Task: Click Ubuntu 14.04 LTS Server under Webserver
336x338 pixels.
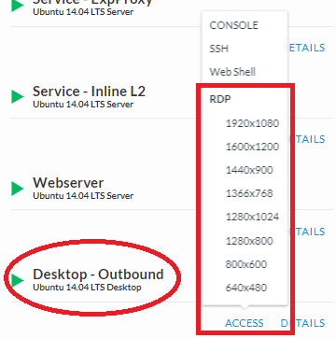Action: (x=83, y=196)
